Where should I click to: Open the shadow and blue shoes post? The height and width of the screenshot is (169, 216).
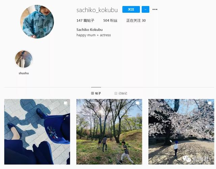click(37, 132)
